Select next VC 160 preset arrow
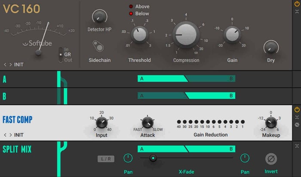 coord(11,64)
